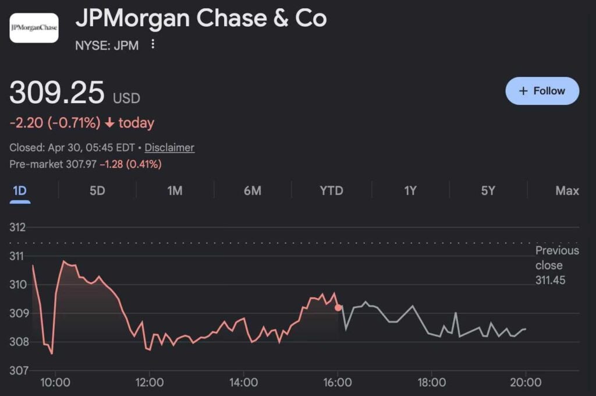Image resolution: width=596 pixels, height=396 pixels.
Task: Click the 309.25 stock price
Action: click(57, 93)
